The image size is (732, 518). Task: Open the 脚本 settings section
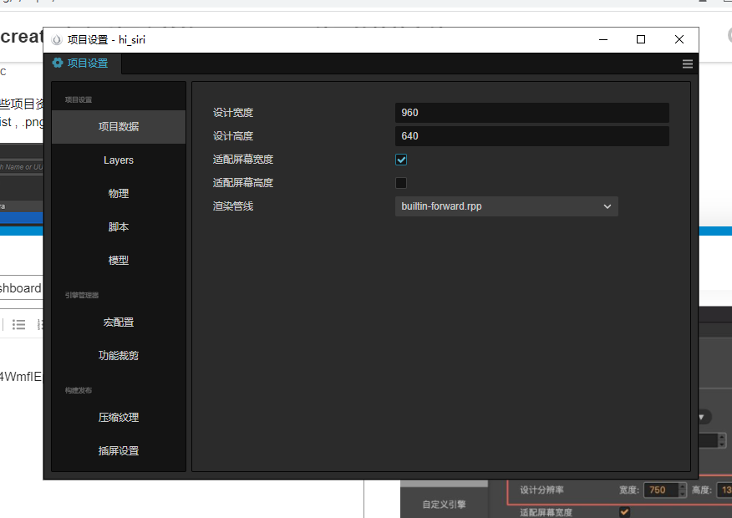coord(119,226)
